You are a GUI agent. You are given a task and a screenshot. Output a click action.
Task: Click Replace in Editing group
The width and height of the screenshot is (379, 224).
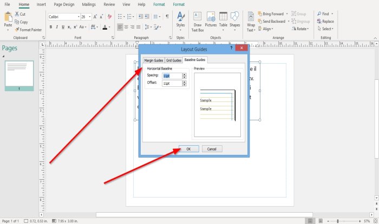click(325, 22)
